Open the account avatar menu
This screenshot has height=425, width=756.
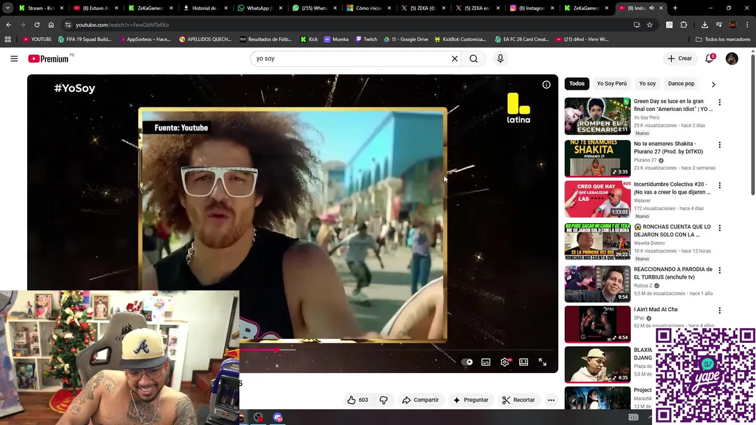(x=732, y=58)
